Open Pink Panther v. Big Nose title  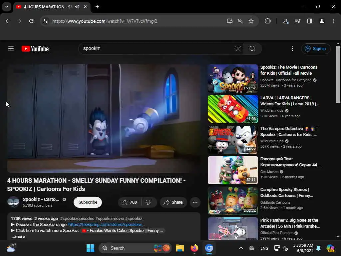click(x=290, y=223)
